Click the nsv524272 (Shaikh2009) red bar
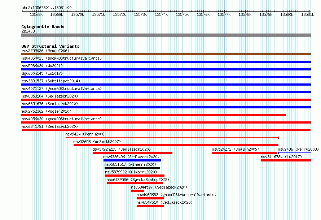 coord(245,153)
